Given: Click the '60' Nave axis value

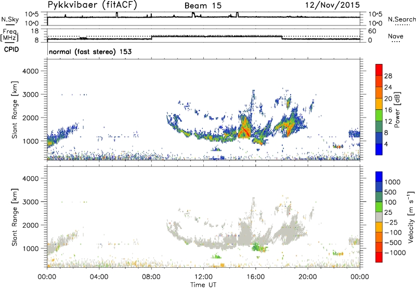Looking at the screenshot, I should [x=372, y=31].
